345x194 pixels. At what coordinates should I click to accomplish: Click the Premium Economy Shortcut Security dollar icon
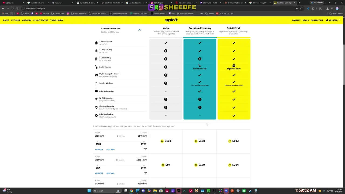pos(200,108)
